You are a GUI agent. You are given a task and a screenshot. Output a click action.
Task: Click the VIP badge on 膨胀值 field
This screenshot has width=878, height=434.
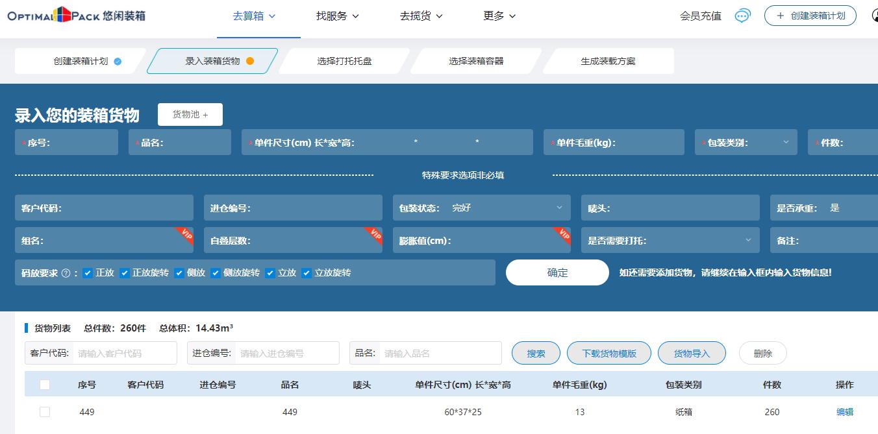(562, 234)
